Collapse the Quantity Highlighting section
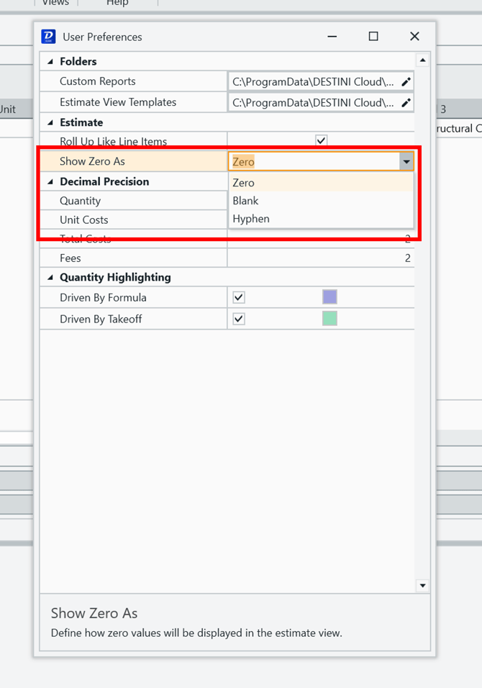 pyautogui.click(x=50, y=277)
